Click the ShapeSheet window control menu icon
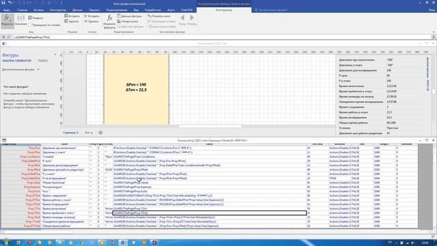Screen dimensions: 437x246 click(x=4, y=140)
